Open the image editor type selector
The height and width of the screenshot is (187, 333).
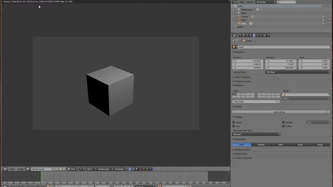5,169
